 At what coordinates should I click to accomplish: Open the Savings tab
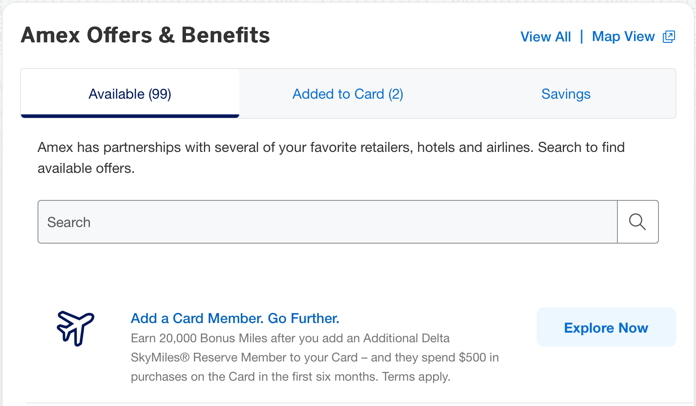click(565, 93)
